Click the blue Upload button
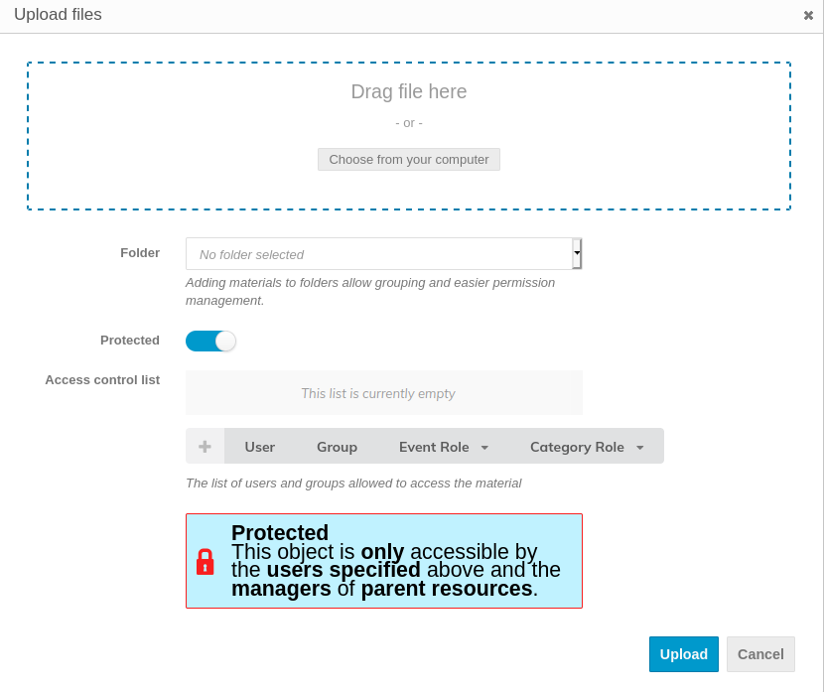Viewport: 824px width, 692px height. (683, 654)
